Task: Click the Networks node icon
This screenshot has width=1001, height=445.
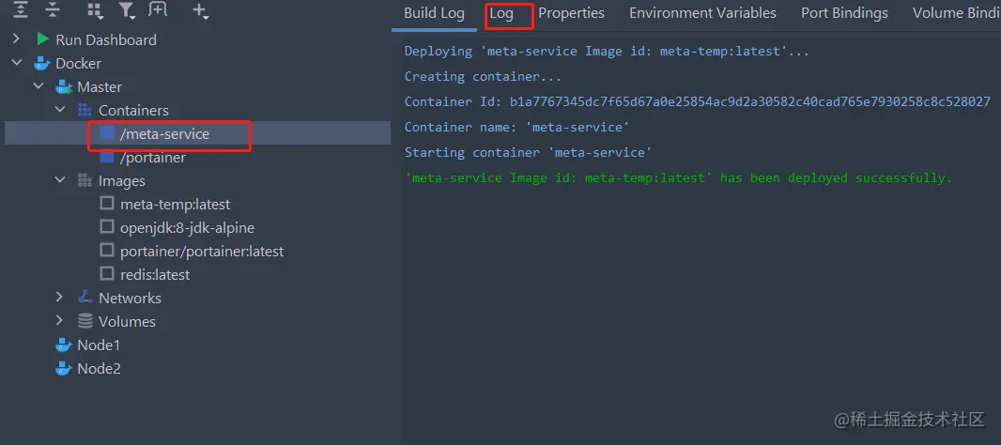Action: [x=85, y=298]
